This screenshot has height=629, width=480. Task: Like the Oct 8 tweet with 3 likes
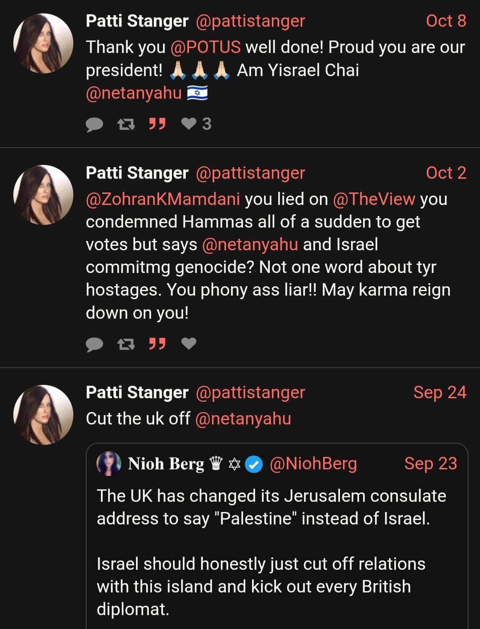pyautogui.click(x=196, y=124)
